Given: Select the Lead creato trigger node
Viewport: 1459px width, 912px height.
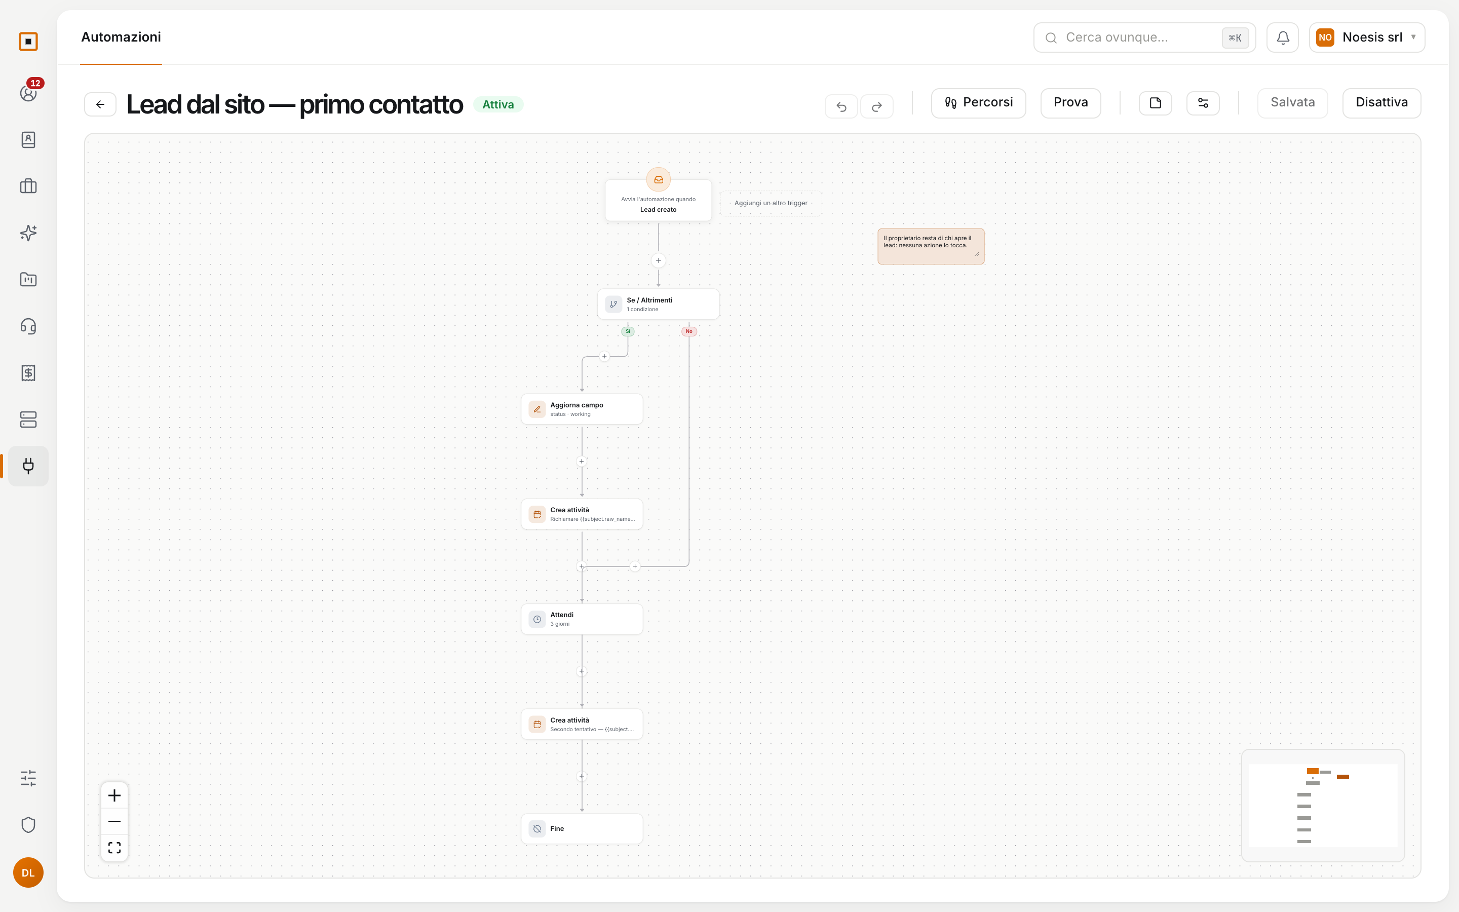Looking at the screenshot, I should (x=659, y=200).
